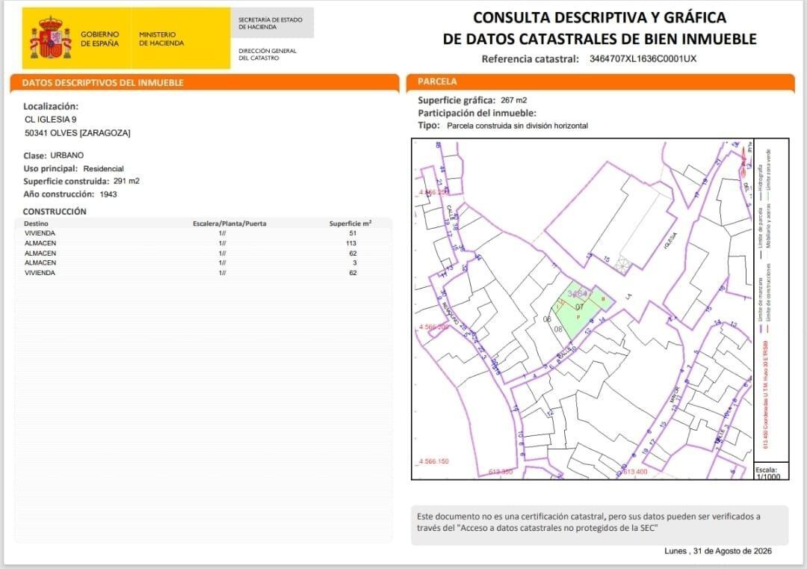The image size is (807, 569).
Task: Click the "Tipo:" label
Action: (x=429, y=126)
